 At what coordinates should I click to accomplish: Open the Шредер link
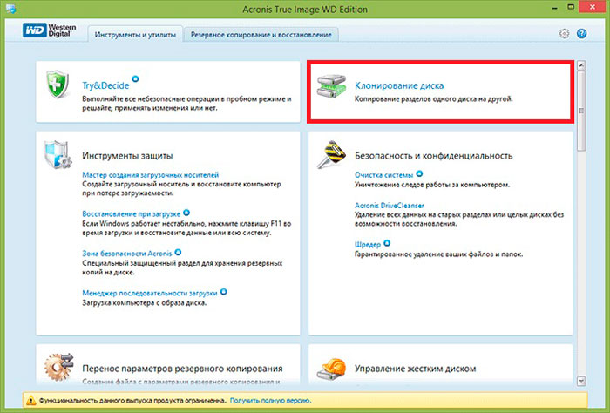point(368,245)
